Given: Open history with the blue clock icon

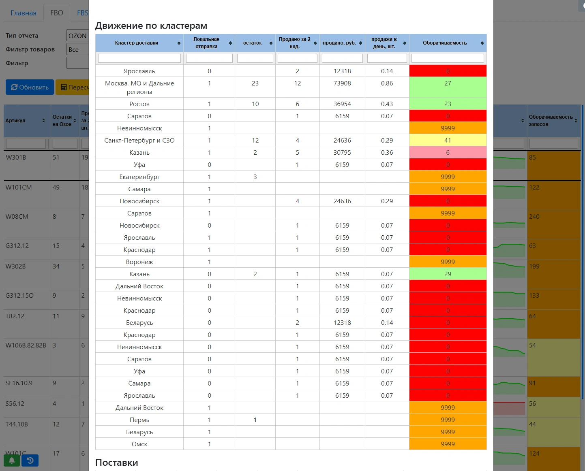Looking at the screenshot, I should pyautogui.click(x=30, y=460).
